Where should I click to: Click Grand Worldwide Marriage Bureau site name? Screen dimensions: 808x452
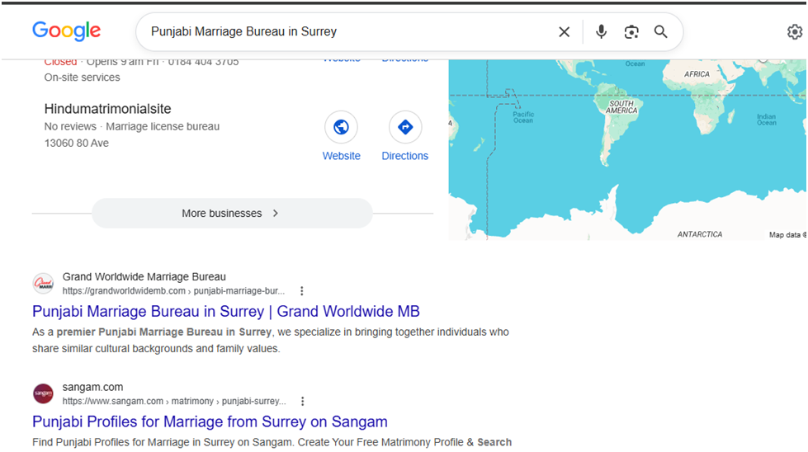click(144, 277)
